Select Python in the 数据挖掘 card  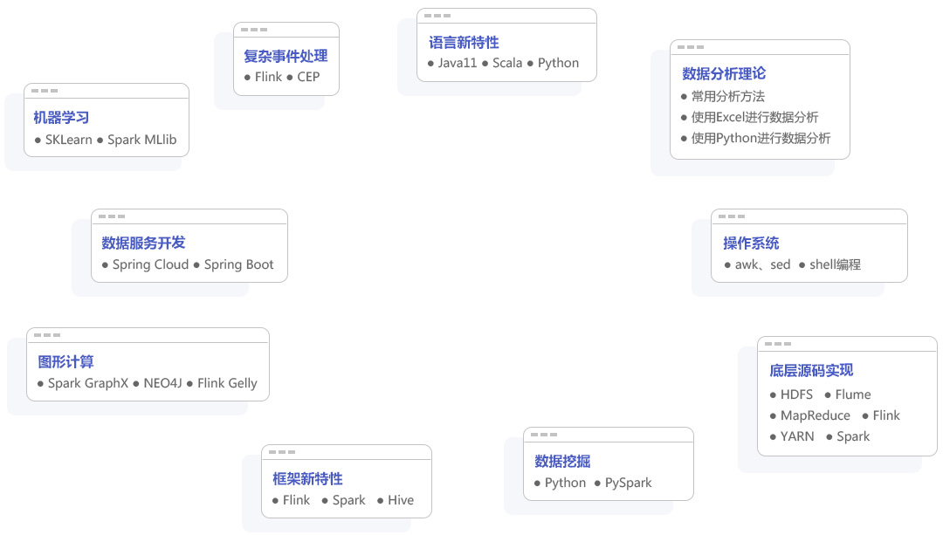565,484
